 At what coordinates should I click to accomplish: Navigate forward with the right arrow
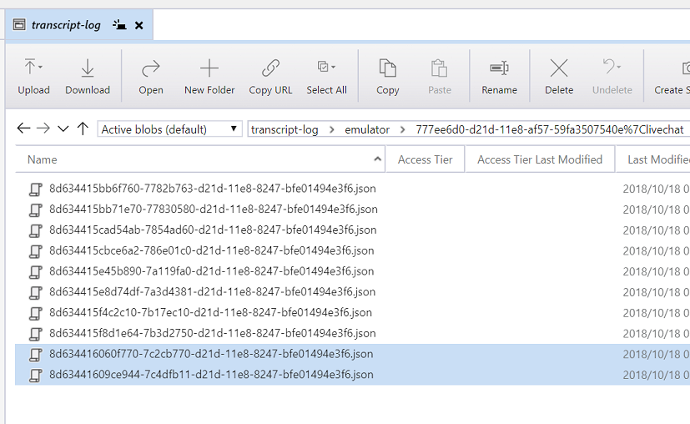click(43, 129)
